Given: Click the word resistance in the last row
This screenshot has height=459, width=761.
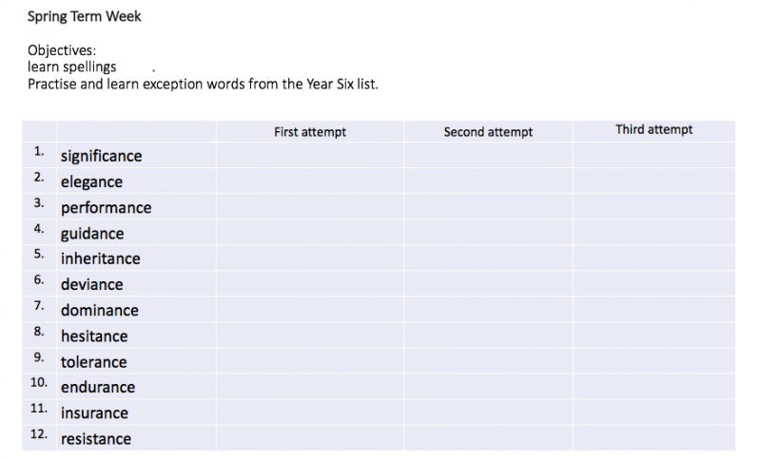Looking at the screenshot, I should coord(96,439).
